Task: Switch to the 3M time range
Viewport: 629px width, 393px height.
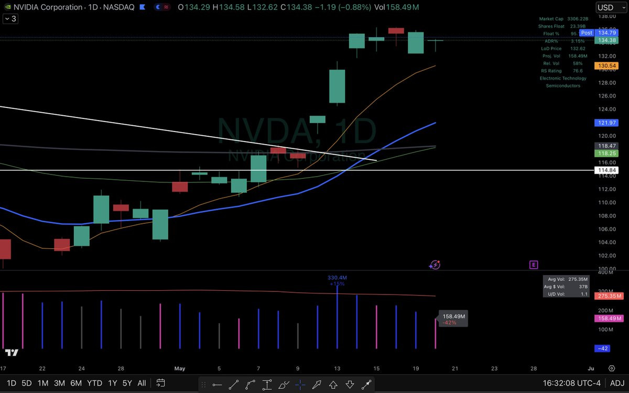Action: point(59,383)
